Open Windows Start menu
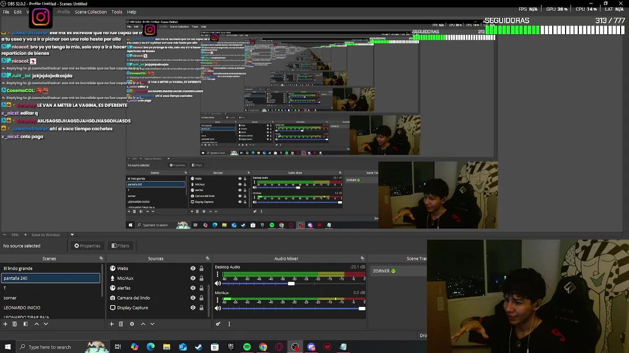This screenshot has width=629, height=353. click(7, 347)
